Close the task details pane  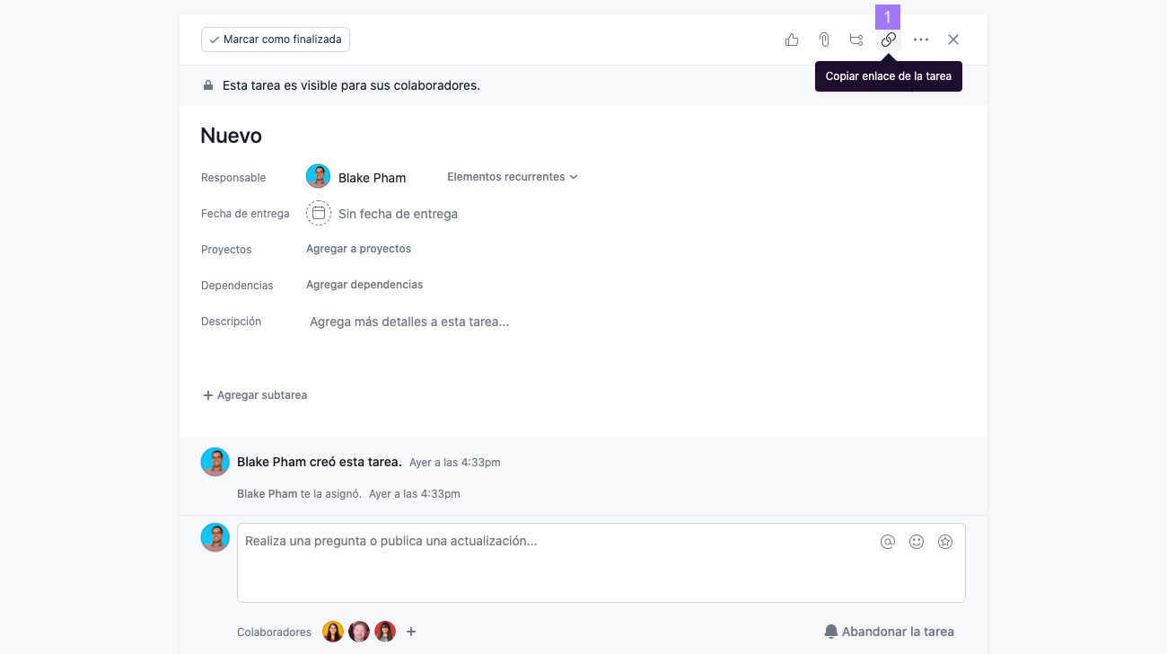(953, 40)
